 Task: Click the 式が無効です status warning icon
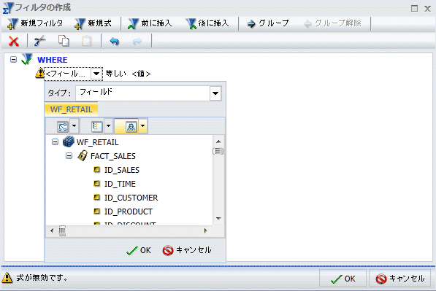click(7, 277)
